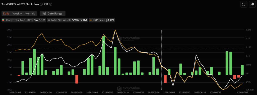257x95 pixels.
Task: Click x-axis date 2026/04/30
Action: pos(77,92)
